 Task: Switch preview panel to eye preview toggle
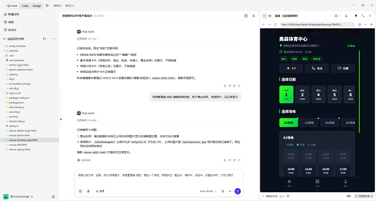click(x=270, y=16)
